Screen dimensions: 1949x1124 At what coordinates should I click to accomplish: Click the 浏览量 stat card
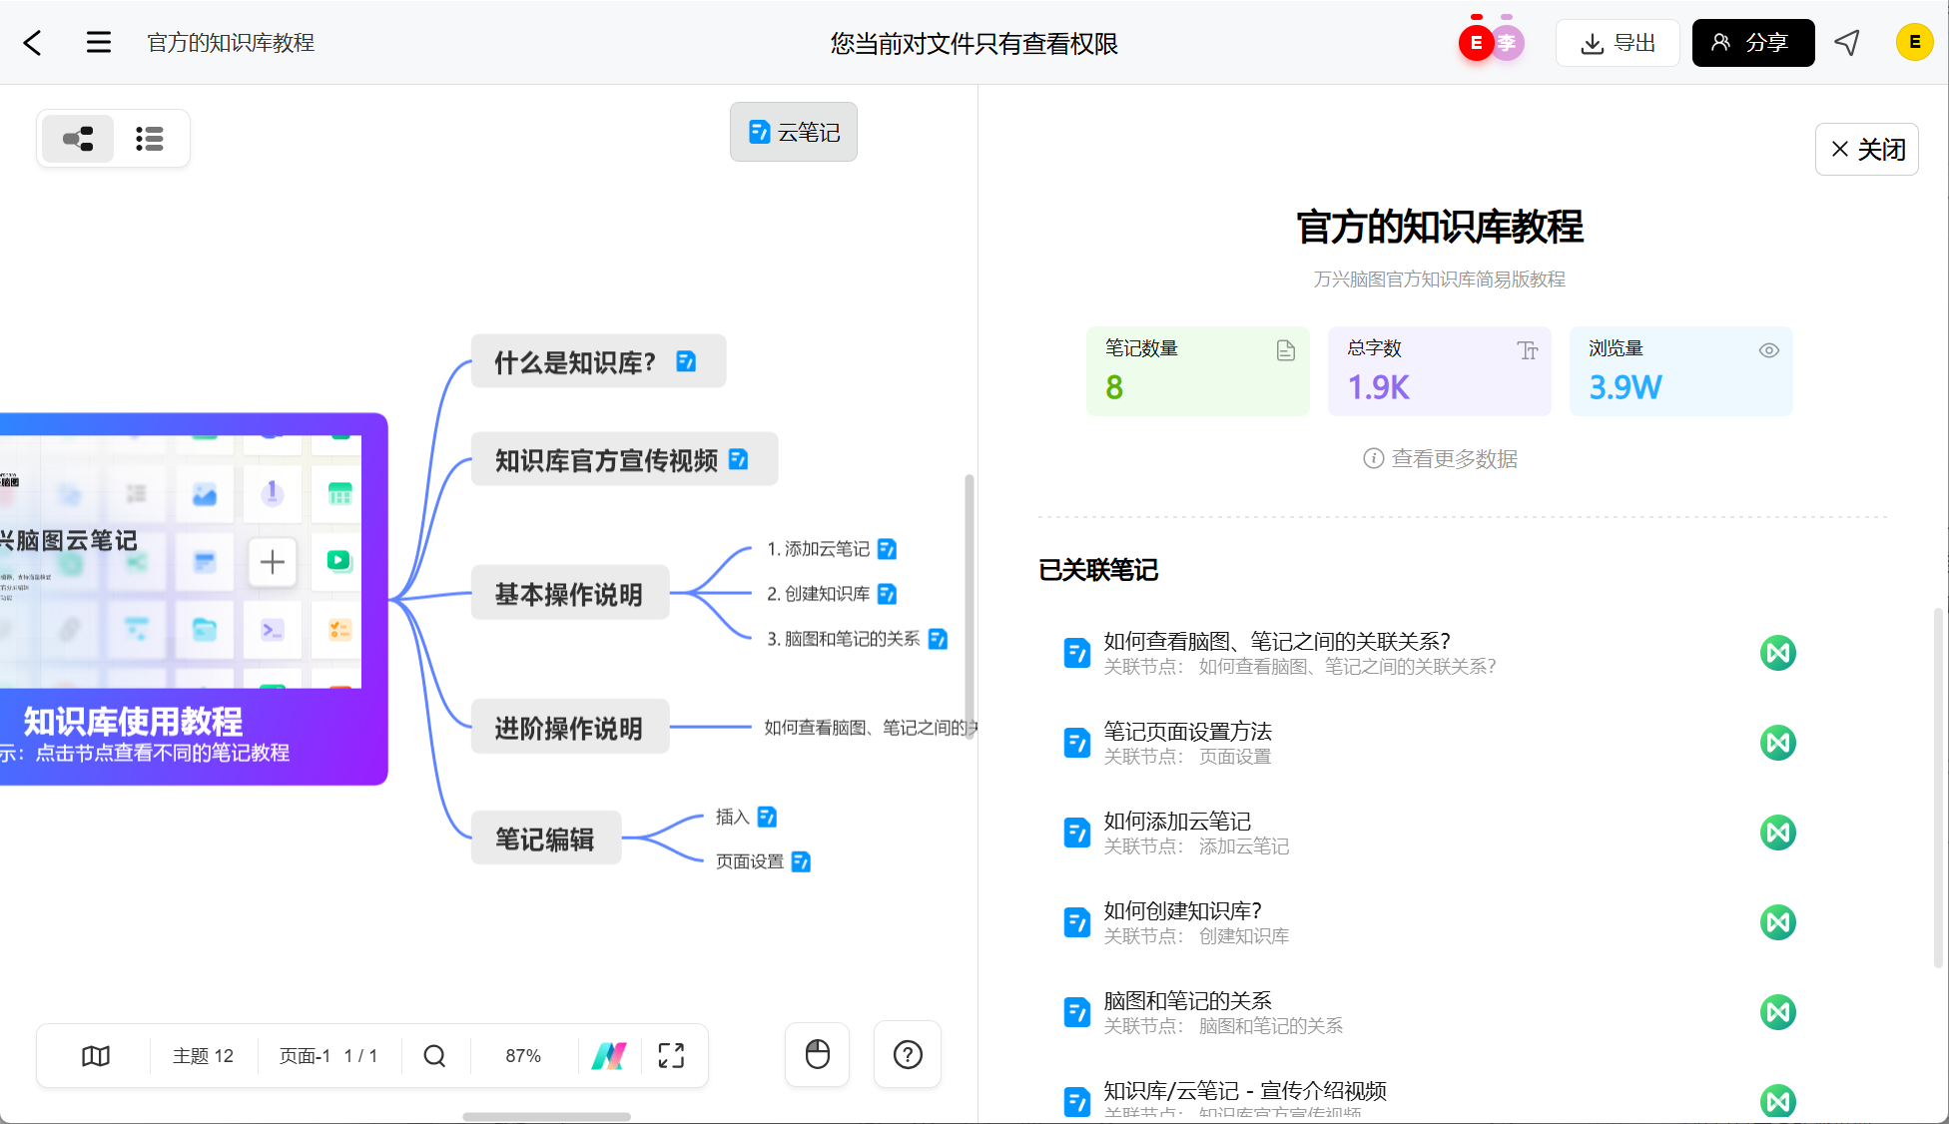(1680, 371)
